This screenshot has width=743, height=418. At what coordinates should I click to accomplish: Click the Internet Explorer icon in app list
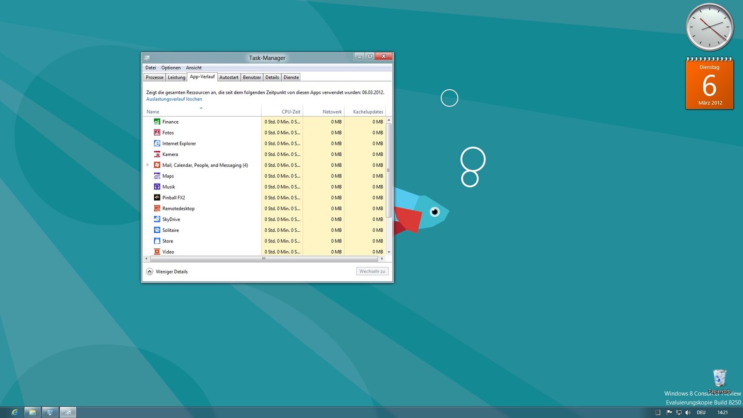(x=157, y=143)
